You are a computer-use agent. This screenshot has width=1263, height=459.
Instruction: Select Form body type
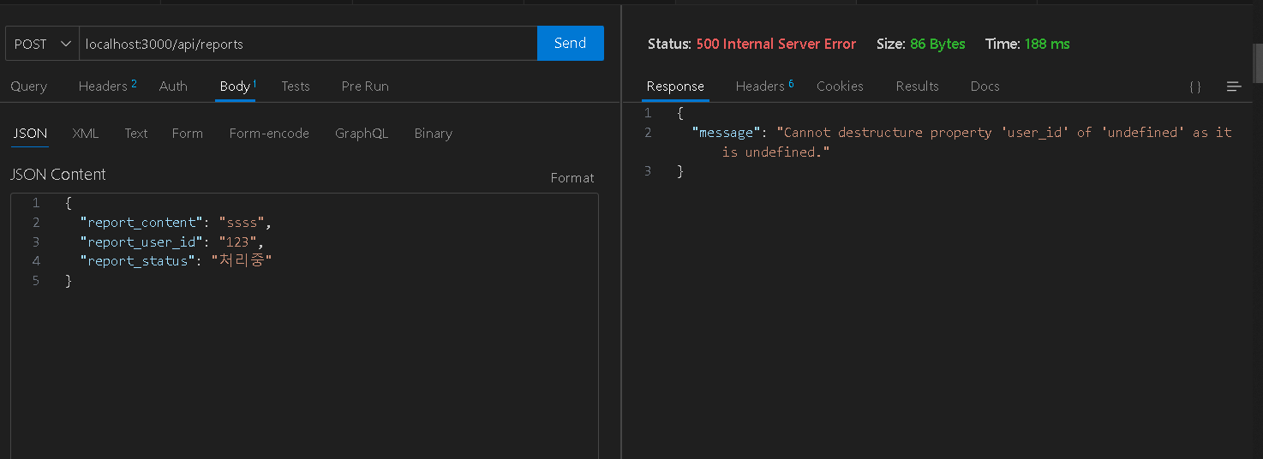pos(188,134)
